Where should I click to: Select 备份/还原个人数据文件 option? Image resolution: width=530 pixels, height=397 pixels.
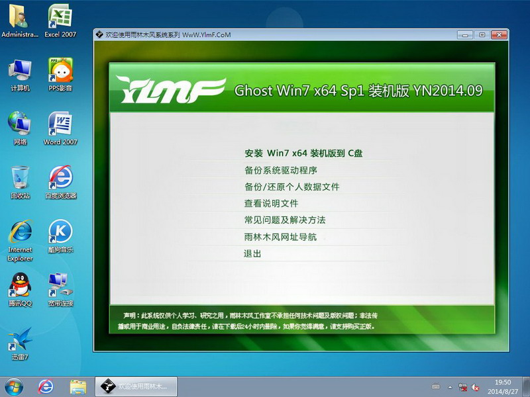pos(291,187)
